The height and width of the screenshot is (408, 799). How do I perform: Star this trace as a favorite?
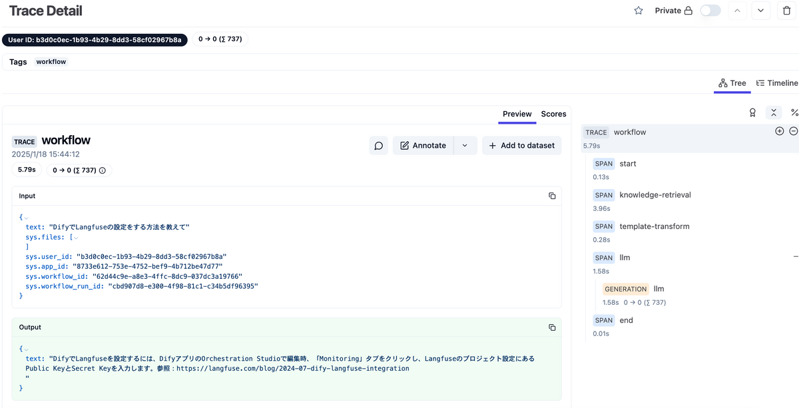click(639, 11)
